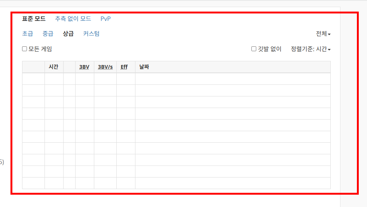The width and height of the screenshot is (367, 207).
Task: Expand the 전체 period dropdown
Action: [x=323, y=34]
